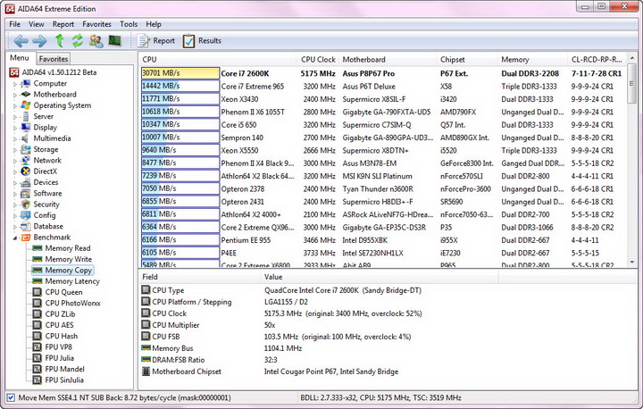Expand the Software tree node
Image resolution: width=643 pixels, height=409 pixels.
point(15,194)
